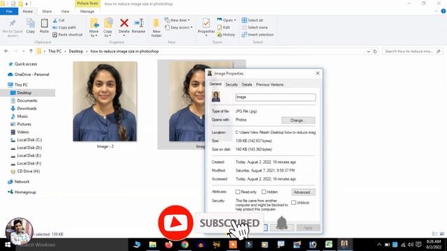Open Chrome from the taskbar
The height and width of the screenshot is (251, 447).
(184, 245)
